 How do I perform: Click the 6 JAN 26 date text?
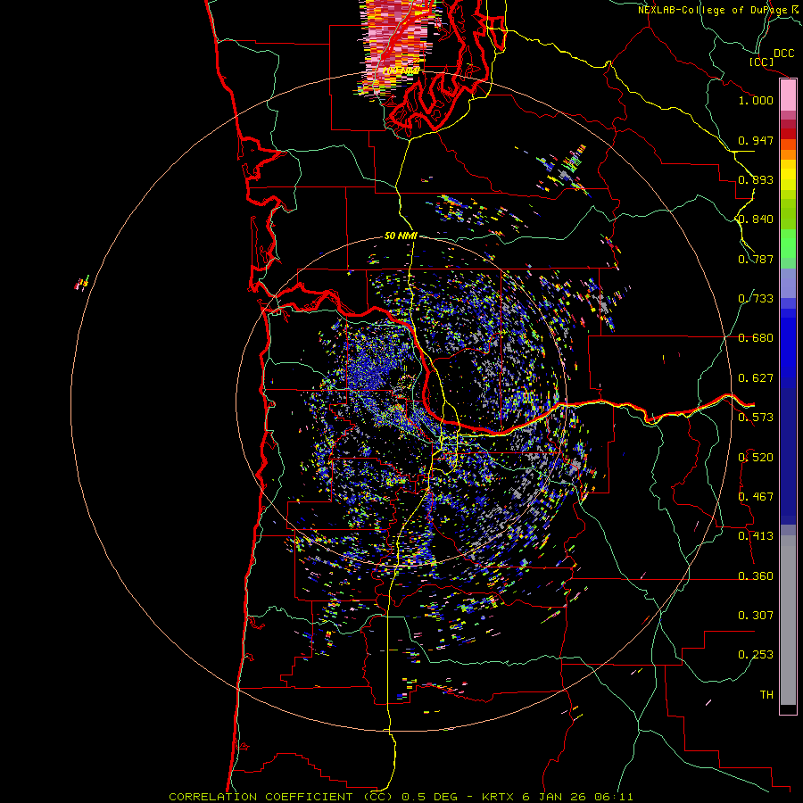coord(554,797)
